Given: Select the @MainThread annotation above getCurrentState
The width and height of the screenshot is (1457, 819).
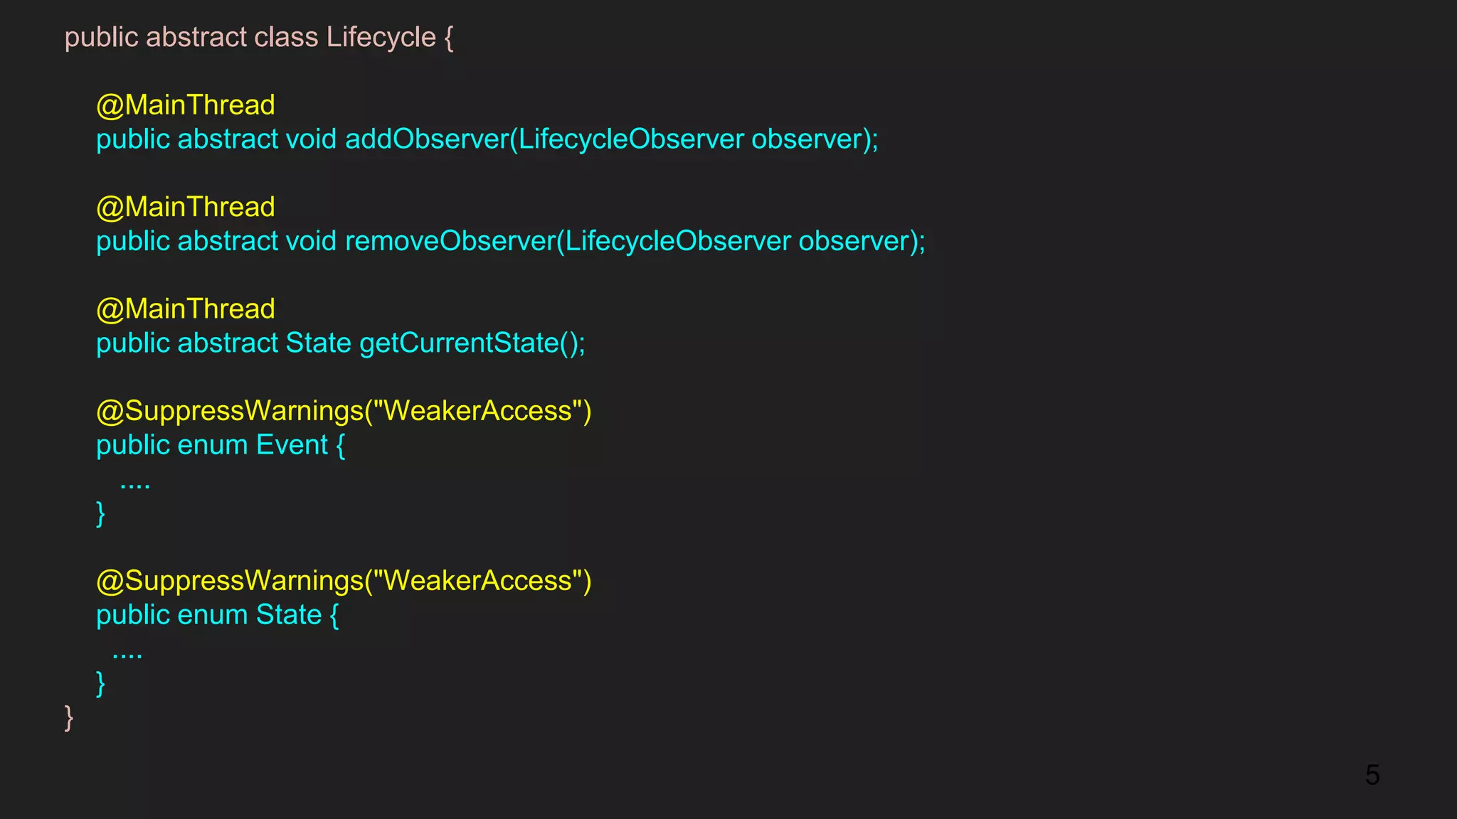Looking at the screenshot, I should click(x=186, y=309).
